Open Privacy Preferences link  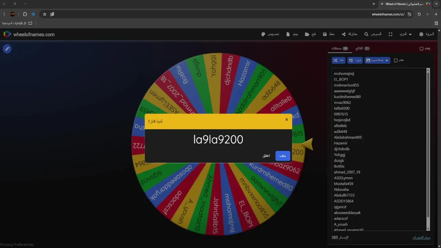(17, 245)
